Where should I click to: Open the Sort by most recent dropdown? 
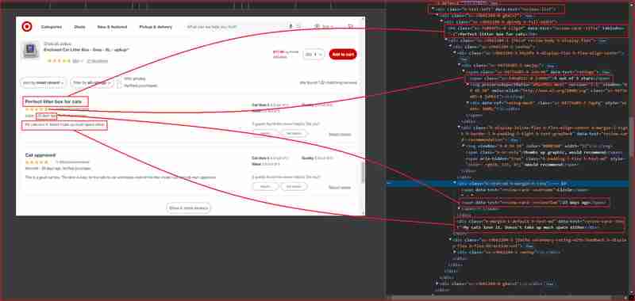tap(43, 82)
